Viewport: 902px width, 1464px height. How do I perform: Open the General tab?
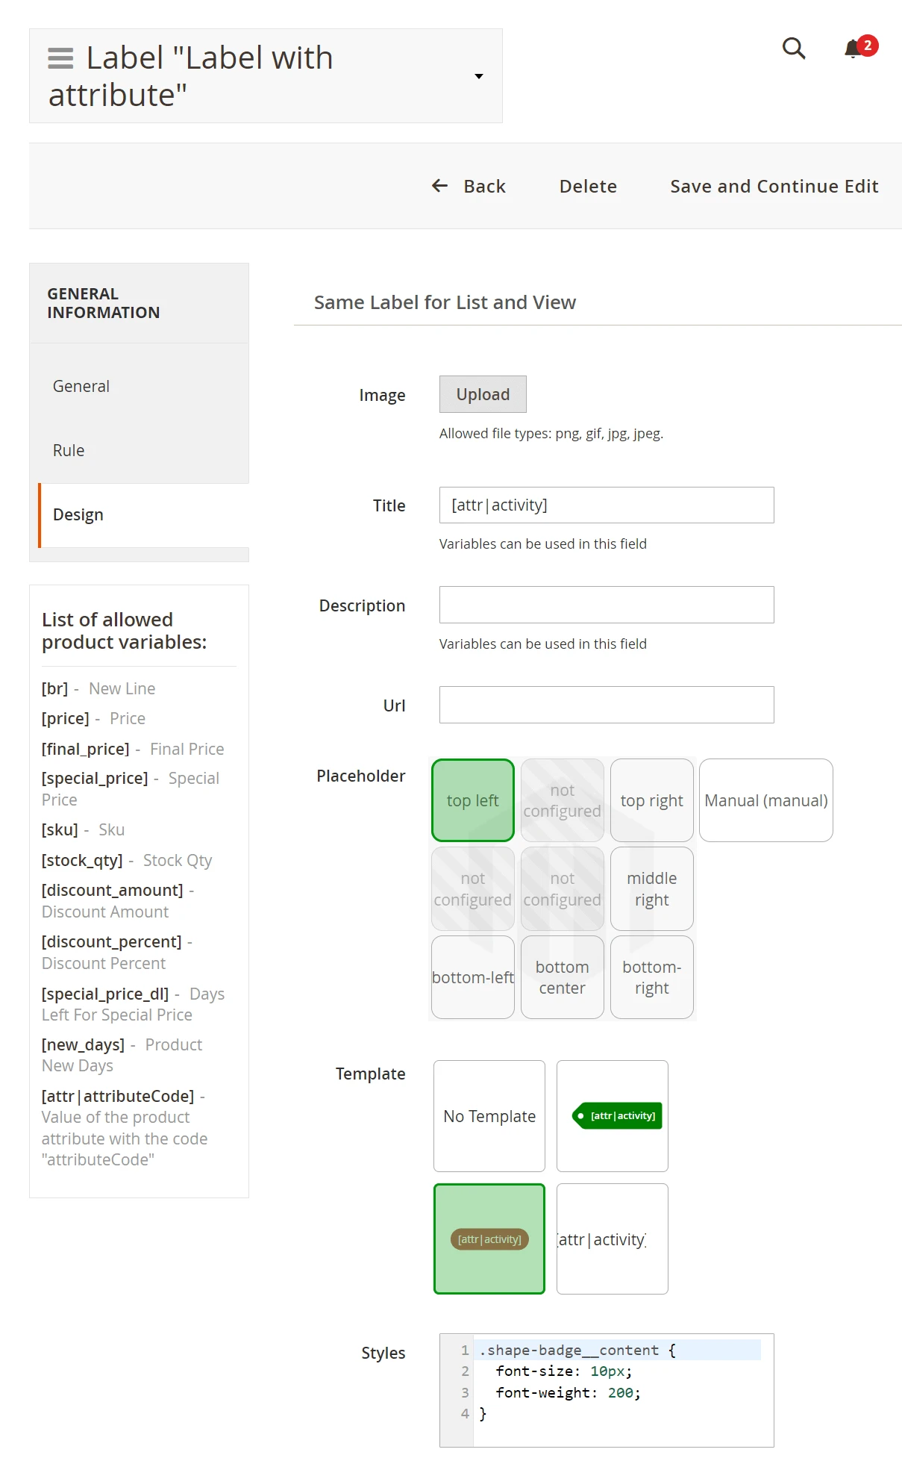(81, 386)
